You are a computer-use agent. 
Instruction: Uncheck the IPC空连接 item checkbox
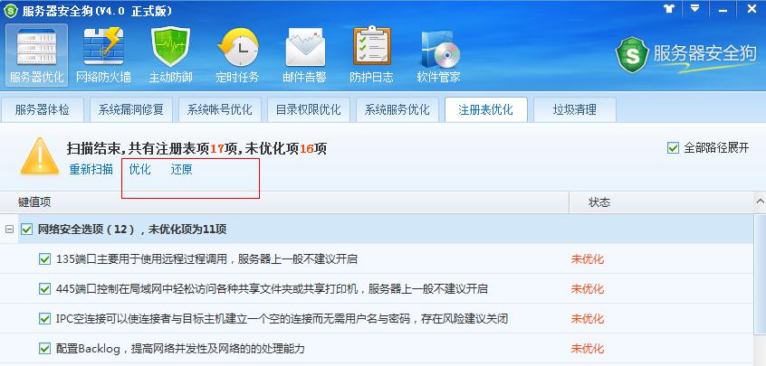click(x=44, y=319)
